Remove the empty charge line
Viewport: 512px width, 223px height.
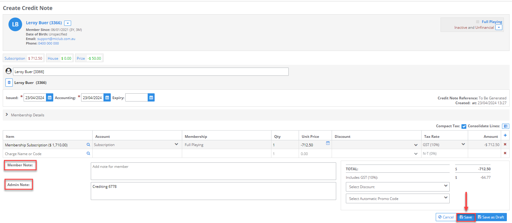pyautogui.click(x=505, y=153)
